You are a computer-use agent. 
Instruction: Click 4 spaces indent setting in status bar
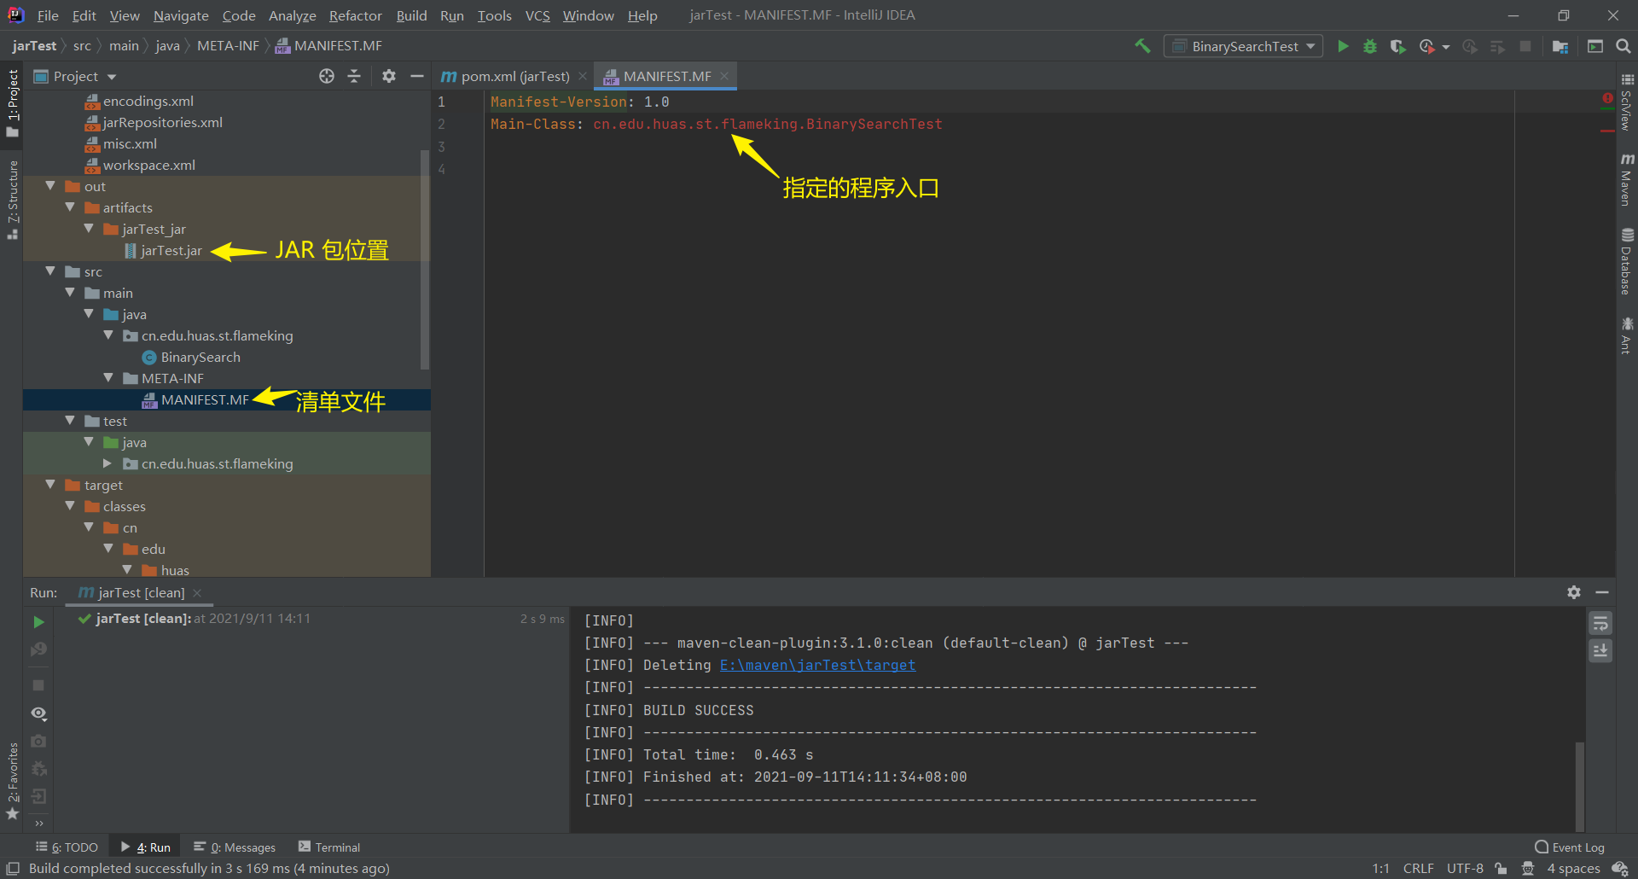pos(1573,869)
